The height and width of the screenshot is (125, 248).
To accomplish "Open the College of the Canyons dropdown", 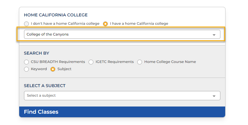I will 120,34.
